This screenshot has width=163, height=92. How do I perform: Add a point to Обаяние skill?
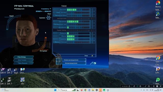[x=91, y=36]
